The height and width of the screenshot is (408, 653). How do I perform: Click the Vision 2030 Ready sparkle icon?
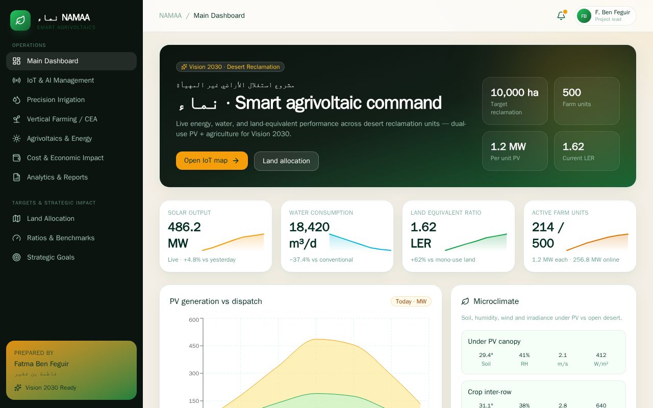[18, 388]
